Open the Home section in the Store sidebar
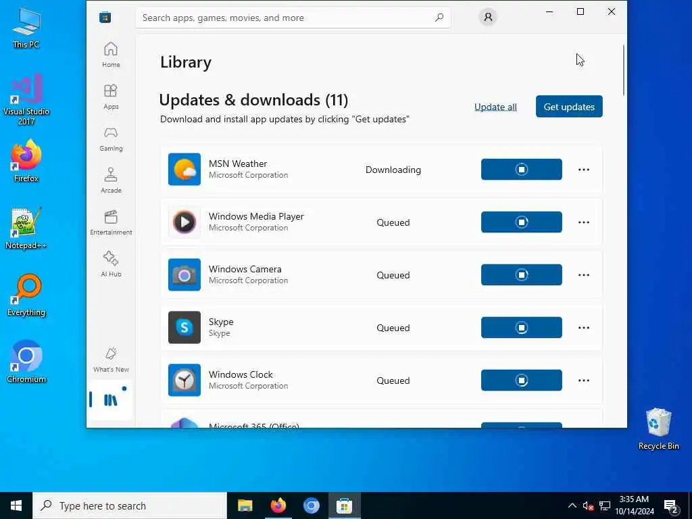This screenshot has height=519, width=692. click(x=111, y=55)
